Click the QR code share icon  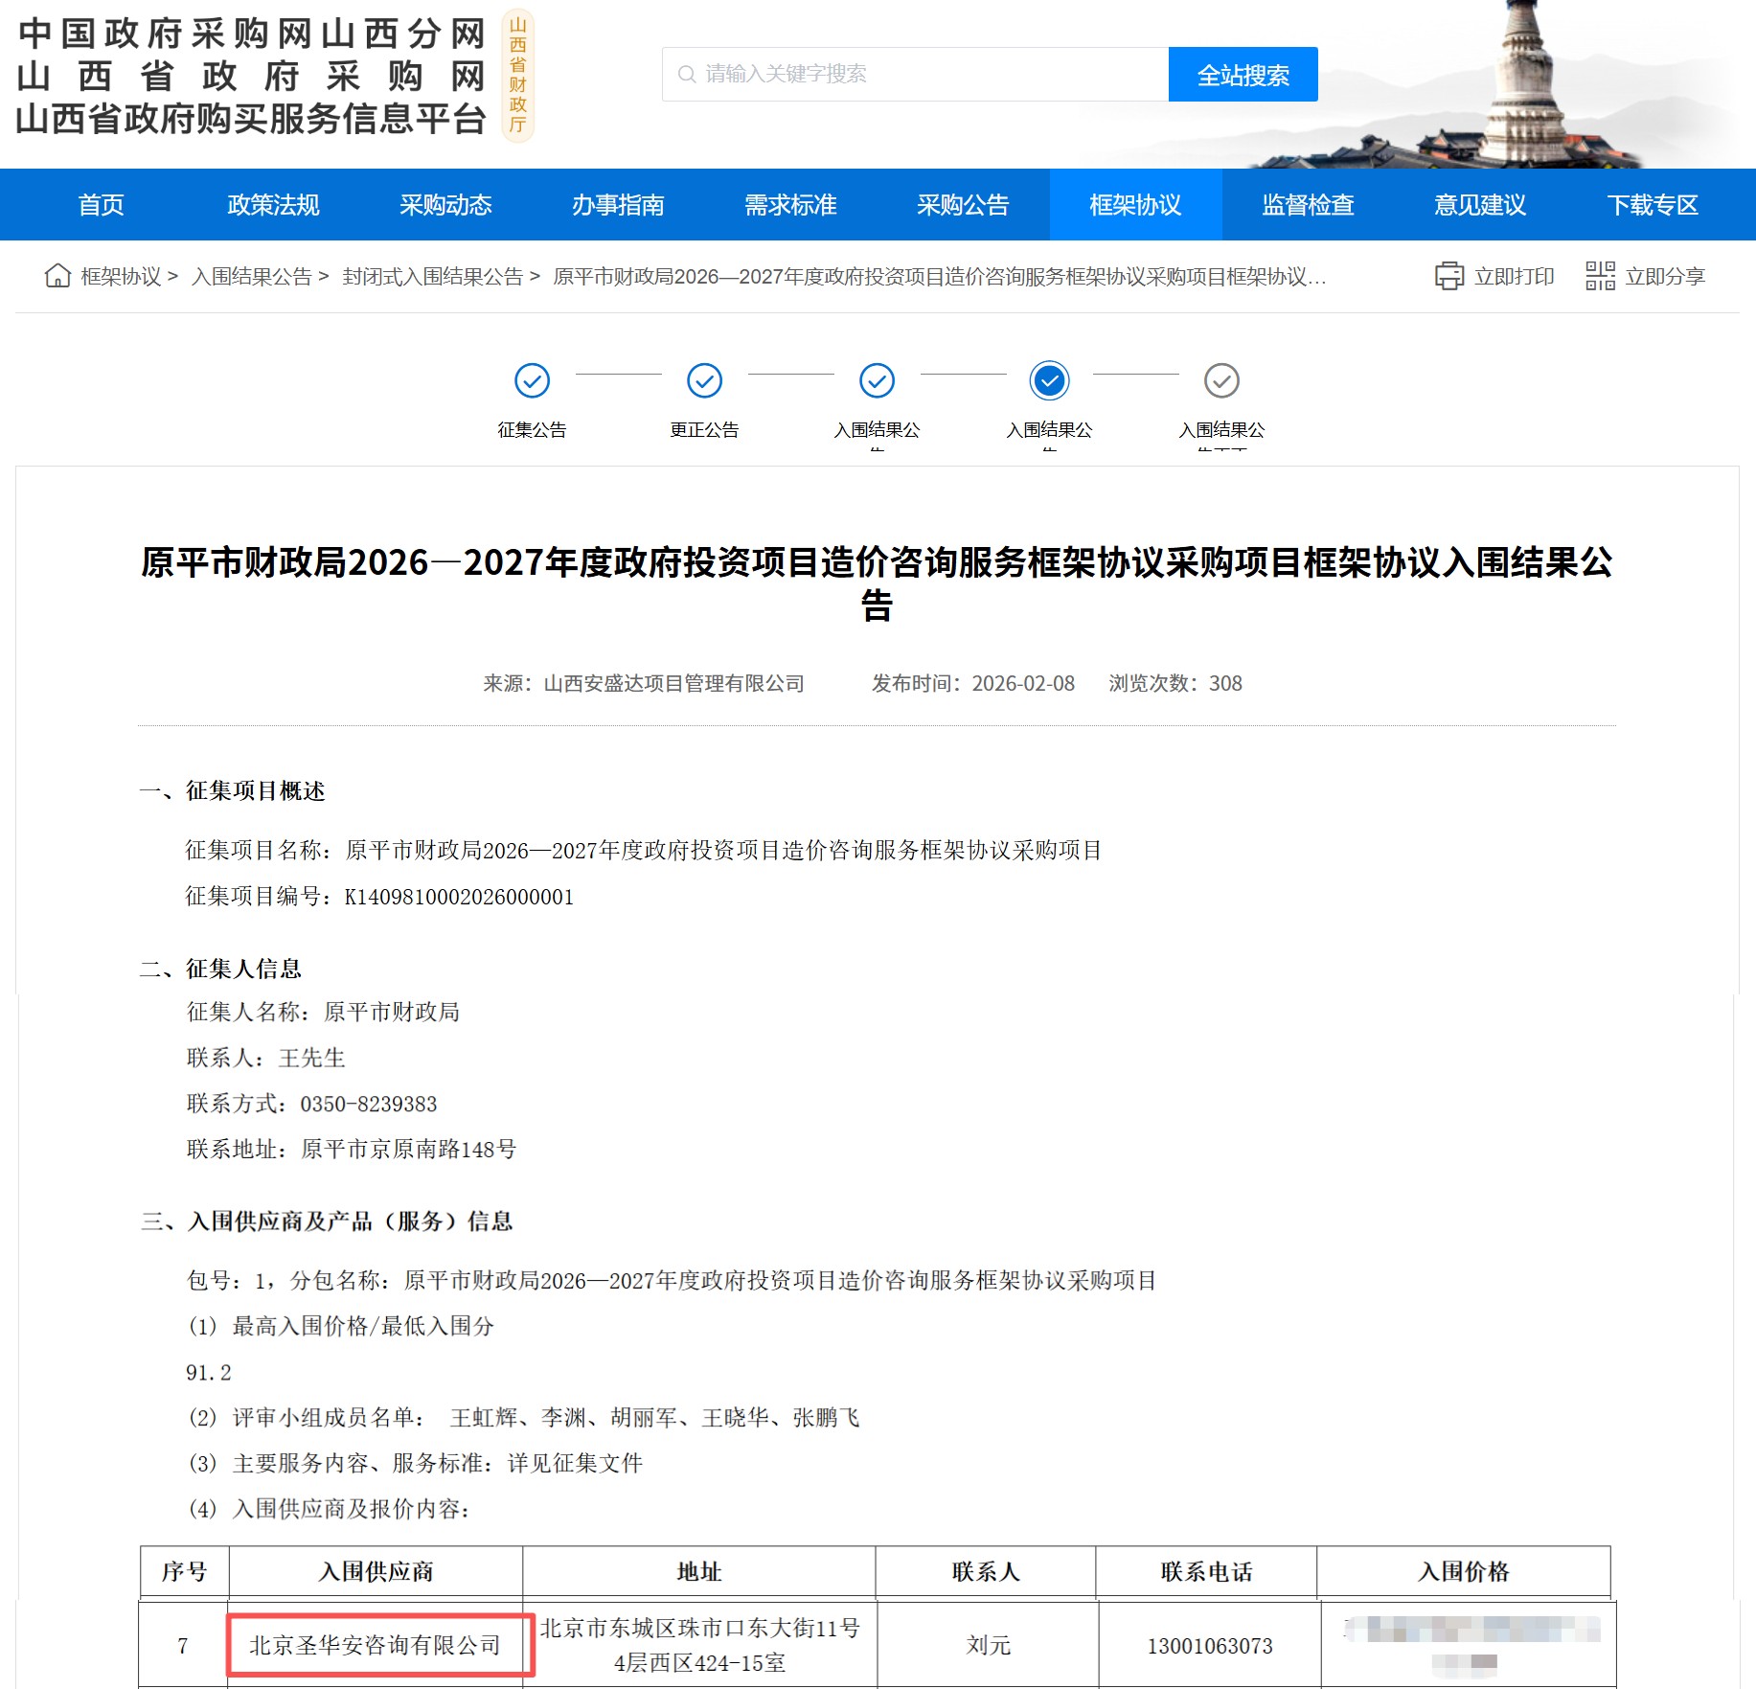point(1599,276)
